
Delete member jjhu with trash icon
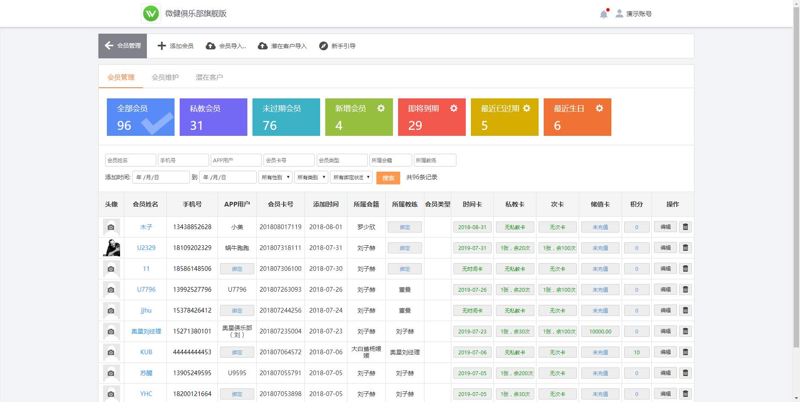tap(685, 310)
